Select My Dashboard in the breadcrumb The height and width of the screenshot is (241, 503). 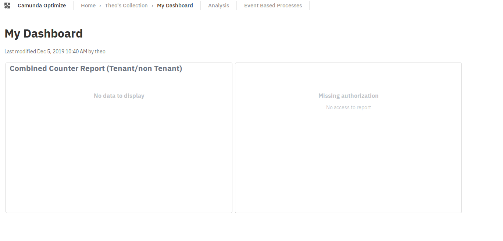point(175,6)
